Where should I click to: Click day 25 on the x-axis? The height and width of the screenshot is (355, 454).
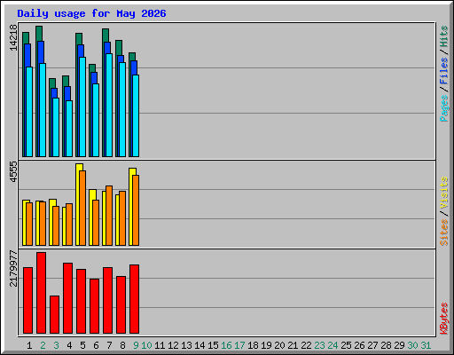click(346, 345)
